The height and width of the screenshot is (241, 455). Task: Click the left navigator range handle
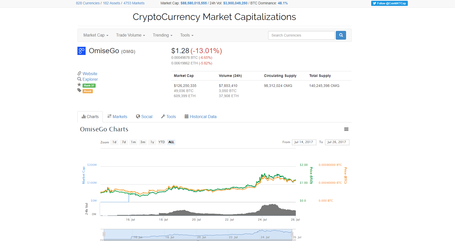point(104,234)
